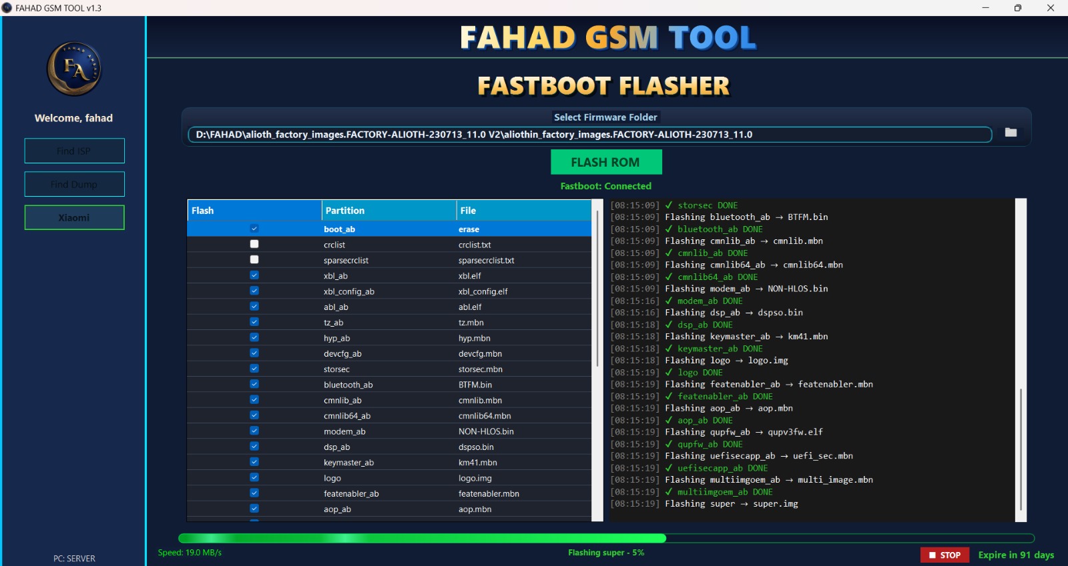Click the FA logo emblem
Image resolution: width=1068 pixels, height=566 pixels.
point(74,69)
